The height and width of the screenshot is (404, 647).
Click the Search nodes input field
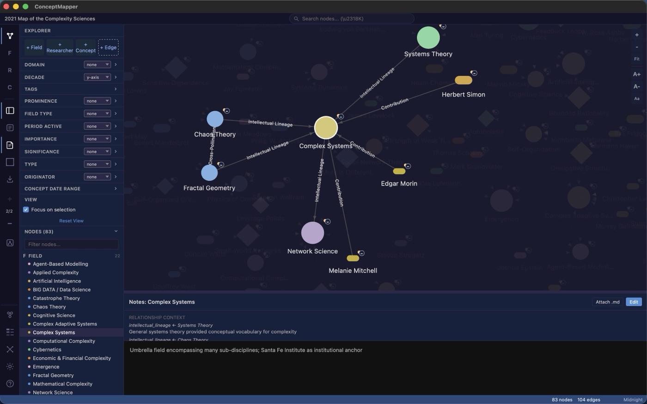pos(352,19)
